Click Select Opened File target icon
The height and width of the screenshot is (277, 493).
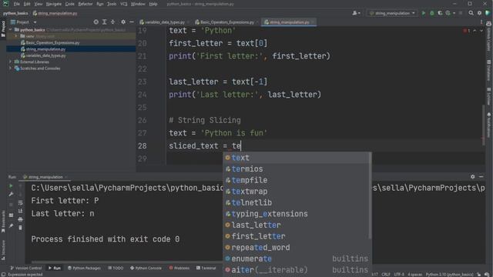(96, 22)
